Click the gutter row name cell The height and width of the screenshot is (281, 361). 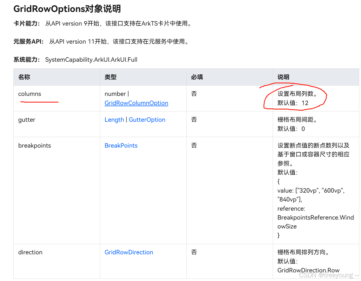pos(27,120)
